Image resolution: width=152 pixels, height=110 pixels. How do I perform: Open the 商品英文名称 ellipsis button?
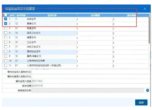pyautogui.click(x=148, y=90)
